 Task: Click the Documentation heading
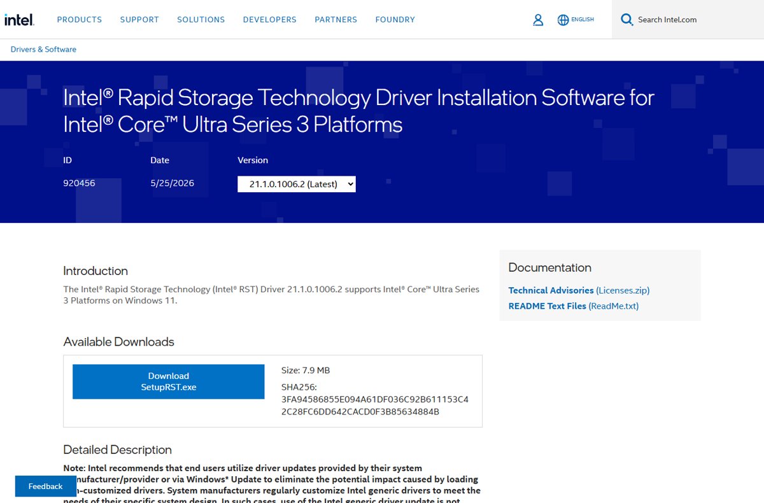tap(550, 267)
